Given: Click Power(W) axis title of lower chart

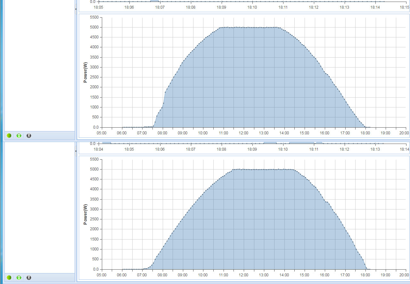Looking at the screenshot, I should pyautogui.click(x=85, y=214).
